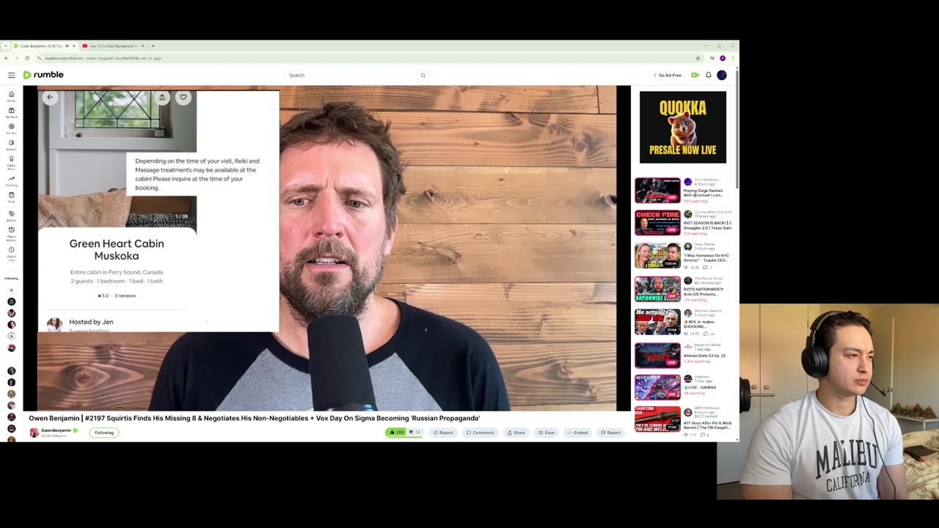This screenshot has width=939, height=528.
Task: Open Shop in sidebar
Action: pos(11,197)
